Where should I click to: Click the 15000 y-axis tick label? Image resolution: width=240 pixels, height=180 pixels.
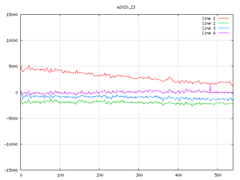click(x=12, y=15)
